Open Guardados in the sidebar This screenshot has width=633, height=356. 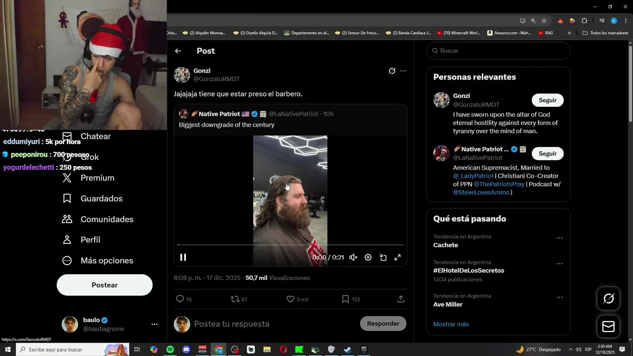tap(92, 199)
